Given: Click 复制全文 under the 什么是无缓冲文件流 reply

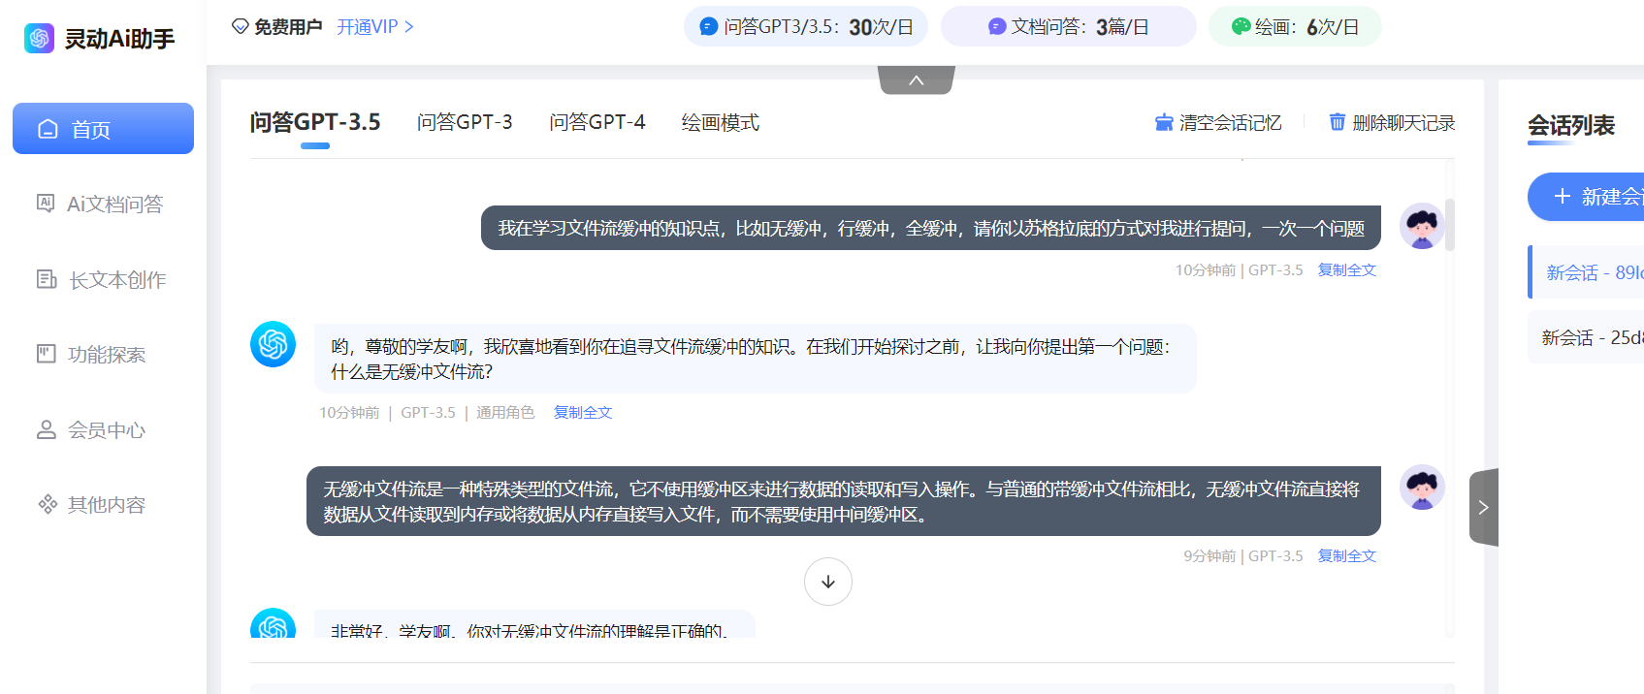Looking at the screenshot, I should [x=583, y=413].
